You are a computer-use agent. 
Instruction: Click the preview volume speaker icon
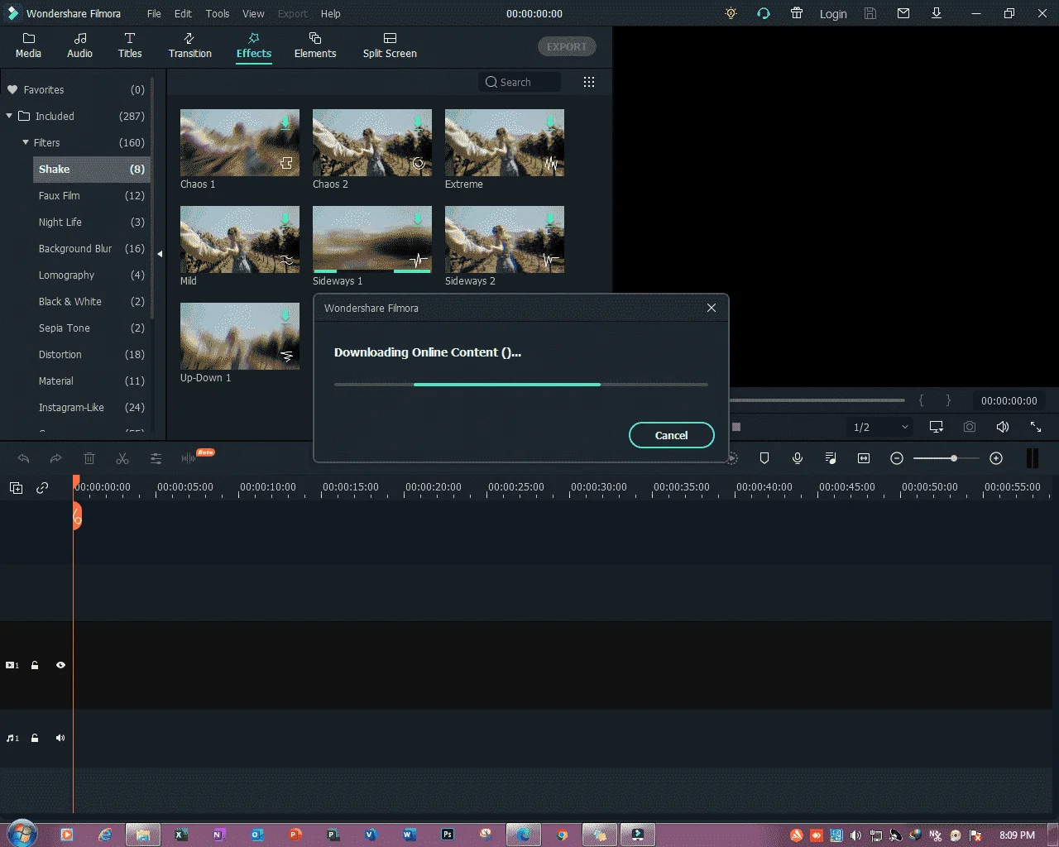[x=1003, y=427]
